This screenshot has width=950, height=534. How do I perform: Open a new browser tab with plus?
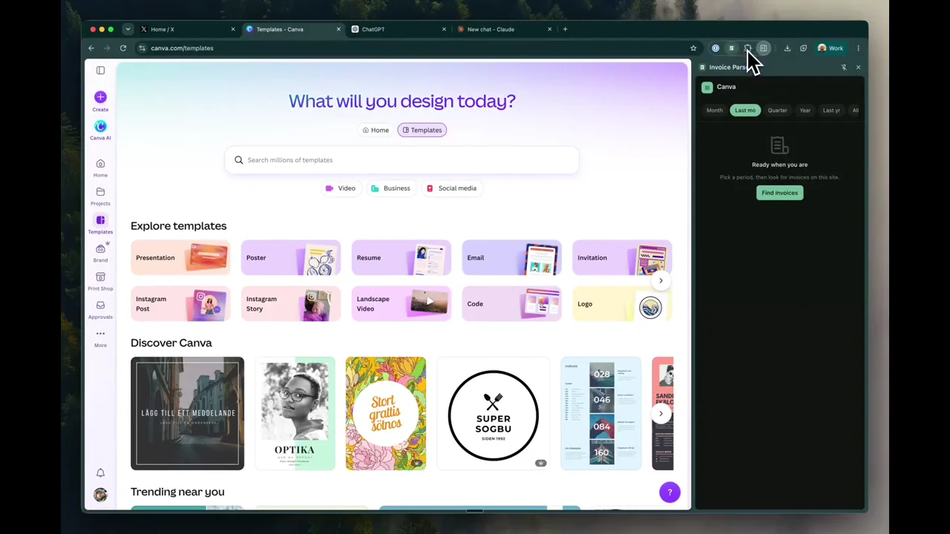[565, 29]
